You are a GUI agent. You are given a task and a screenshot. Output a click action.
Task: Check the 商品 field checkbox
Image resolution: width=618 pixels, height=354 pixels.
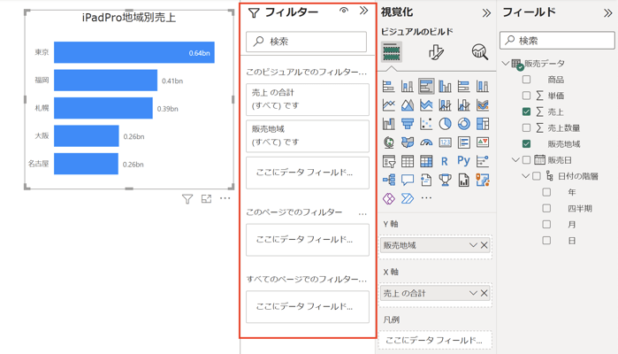tap(526, 80)
